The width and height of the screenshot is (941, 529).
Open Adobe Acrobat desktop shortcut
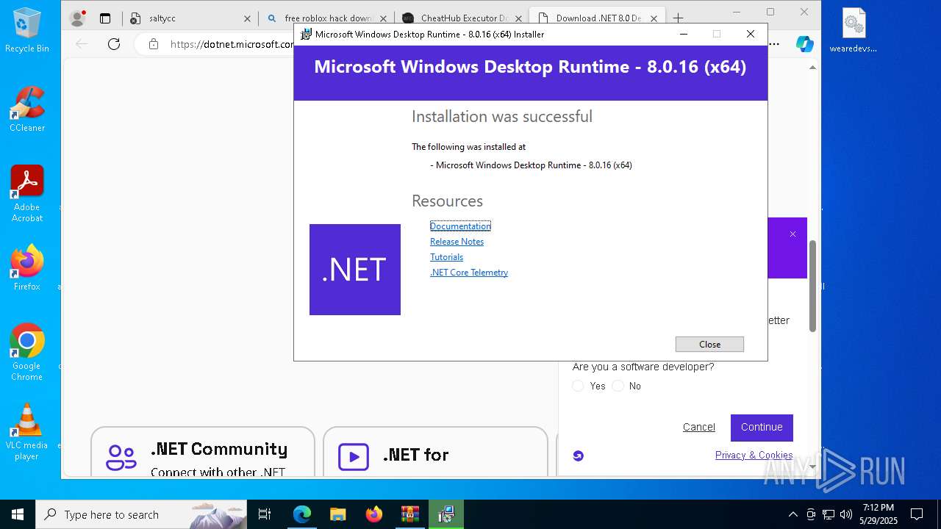coord(27,193)
